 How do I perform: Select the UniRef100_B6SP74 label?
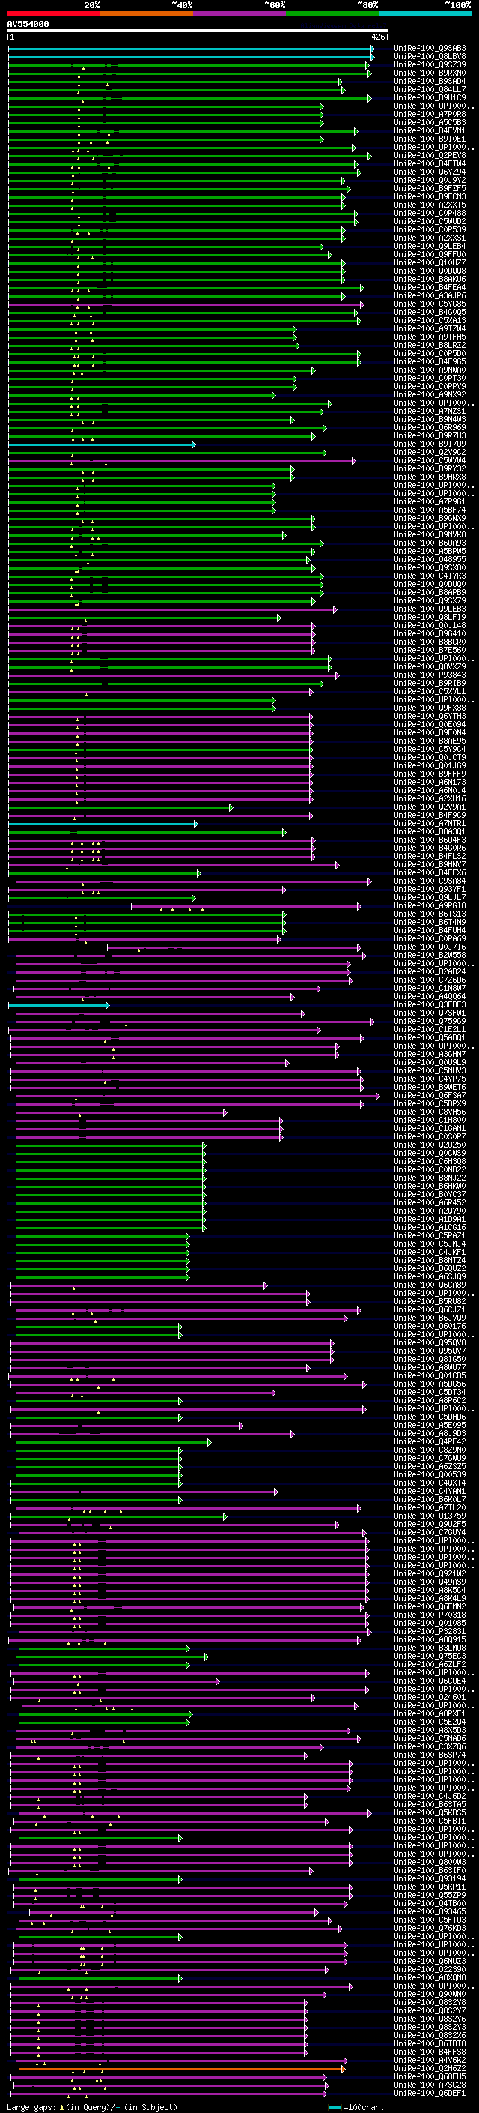coord(430,1755)
